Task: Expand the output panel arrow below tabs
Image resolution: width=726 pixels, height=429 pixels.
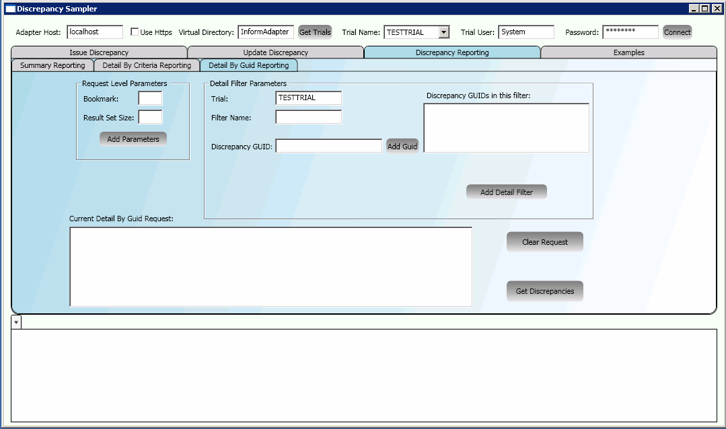Action: (x=16, y=322)
